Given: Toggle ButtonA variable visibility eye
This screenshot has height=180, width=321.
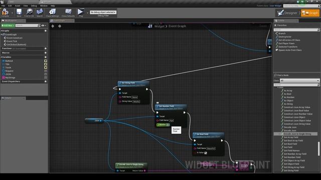Looking at the screenshot, I should [46, 61].
